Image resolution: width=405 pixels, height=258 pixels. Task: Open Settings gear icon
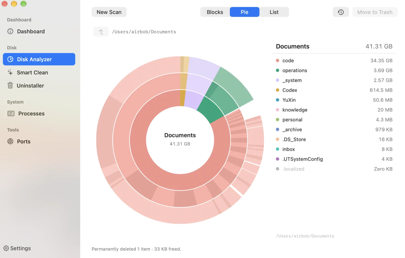(6, 248)
